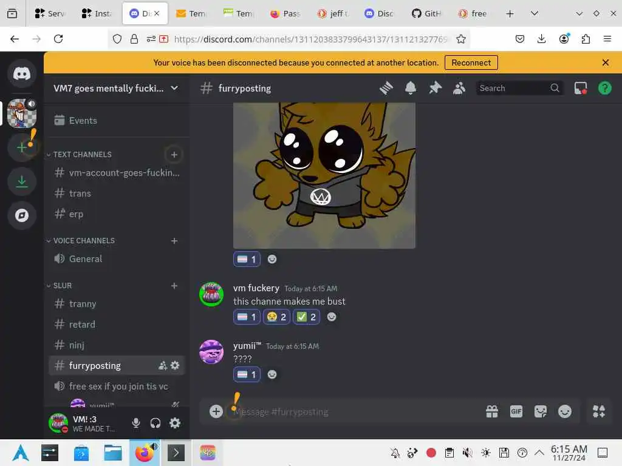Join the General voice channel
622x466 pixels.
(x=117, y=258)
